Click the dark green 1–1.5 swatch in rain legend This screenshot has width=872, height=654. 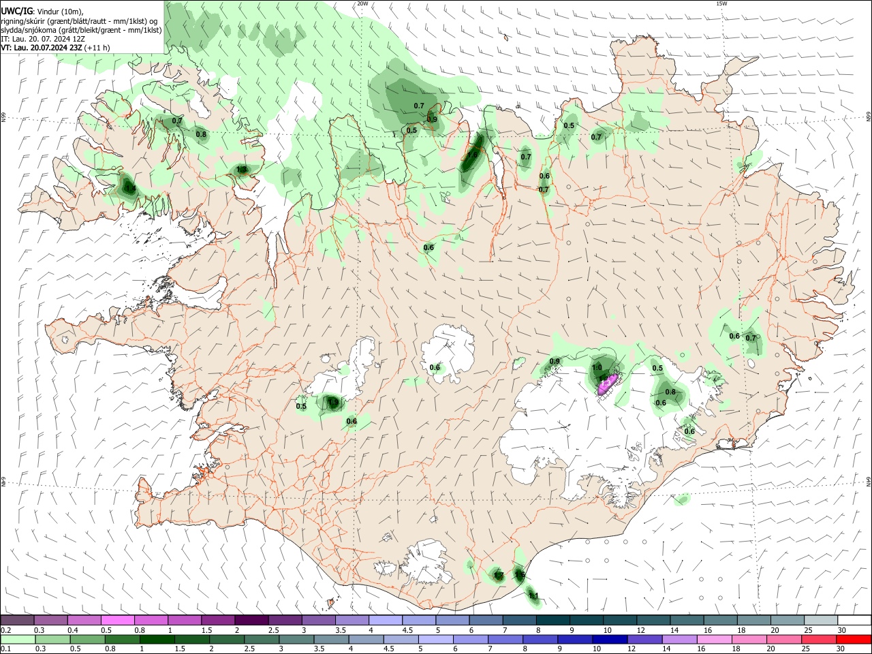point(157,639)
